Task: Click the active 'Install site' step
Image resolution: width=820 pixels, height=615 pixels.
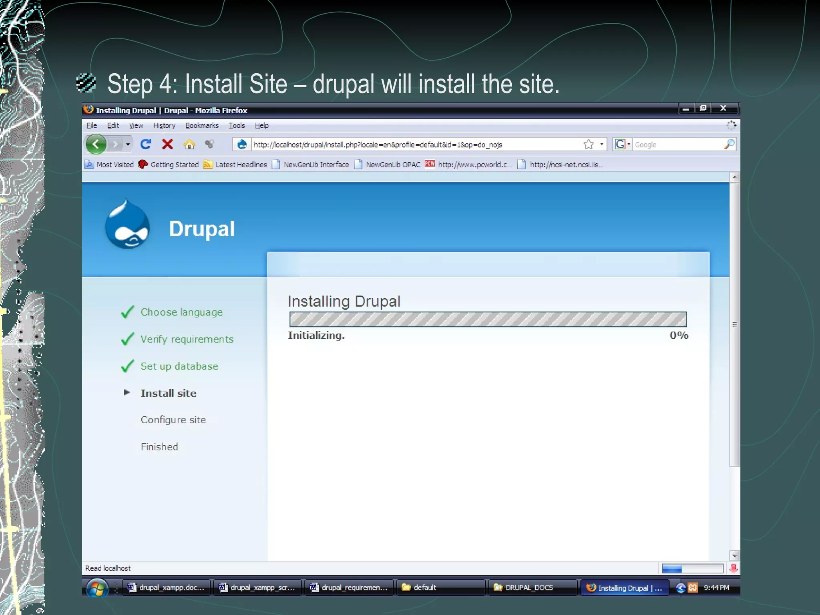Action: point(168,393)
